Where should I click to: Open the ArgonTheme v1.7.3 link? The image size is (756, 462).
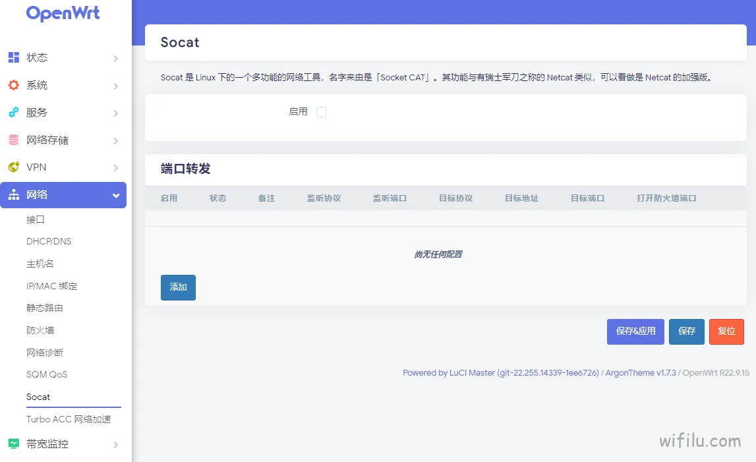click(x=641, y=373)
